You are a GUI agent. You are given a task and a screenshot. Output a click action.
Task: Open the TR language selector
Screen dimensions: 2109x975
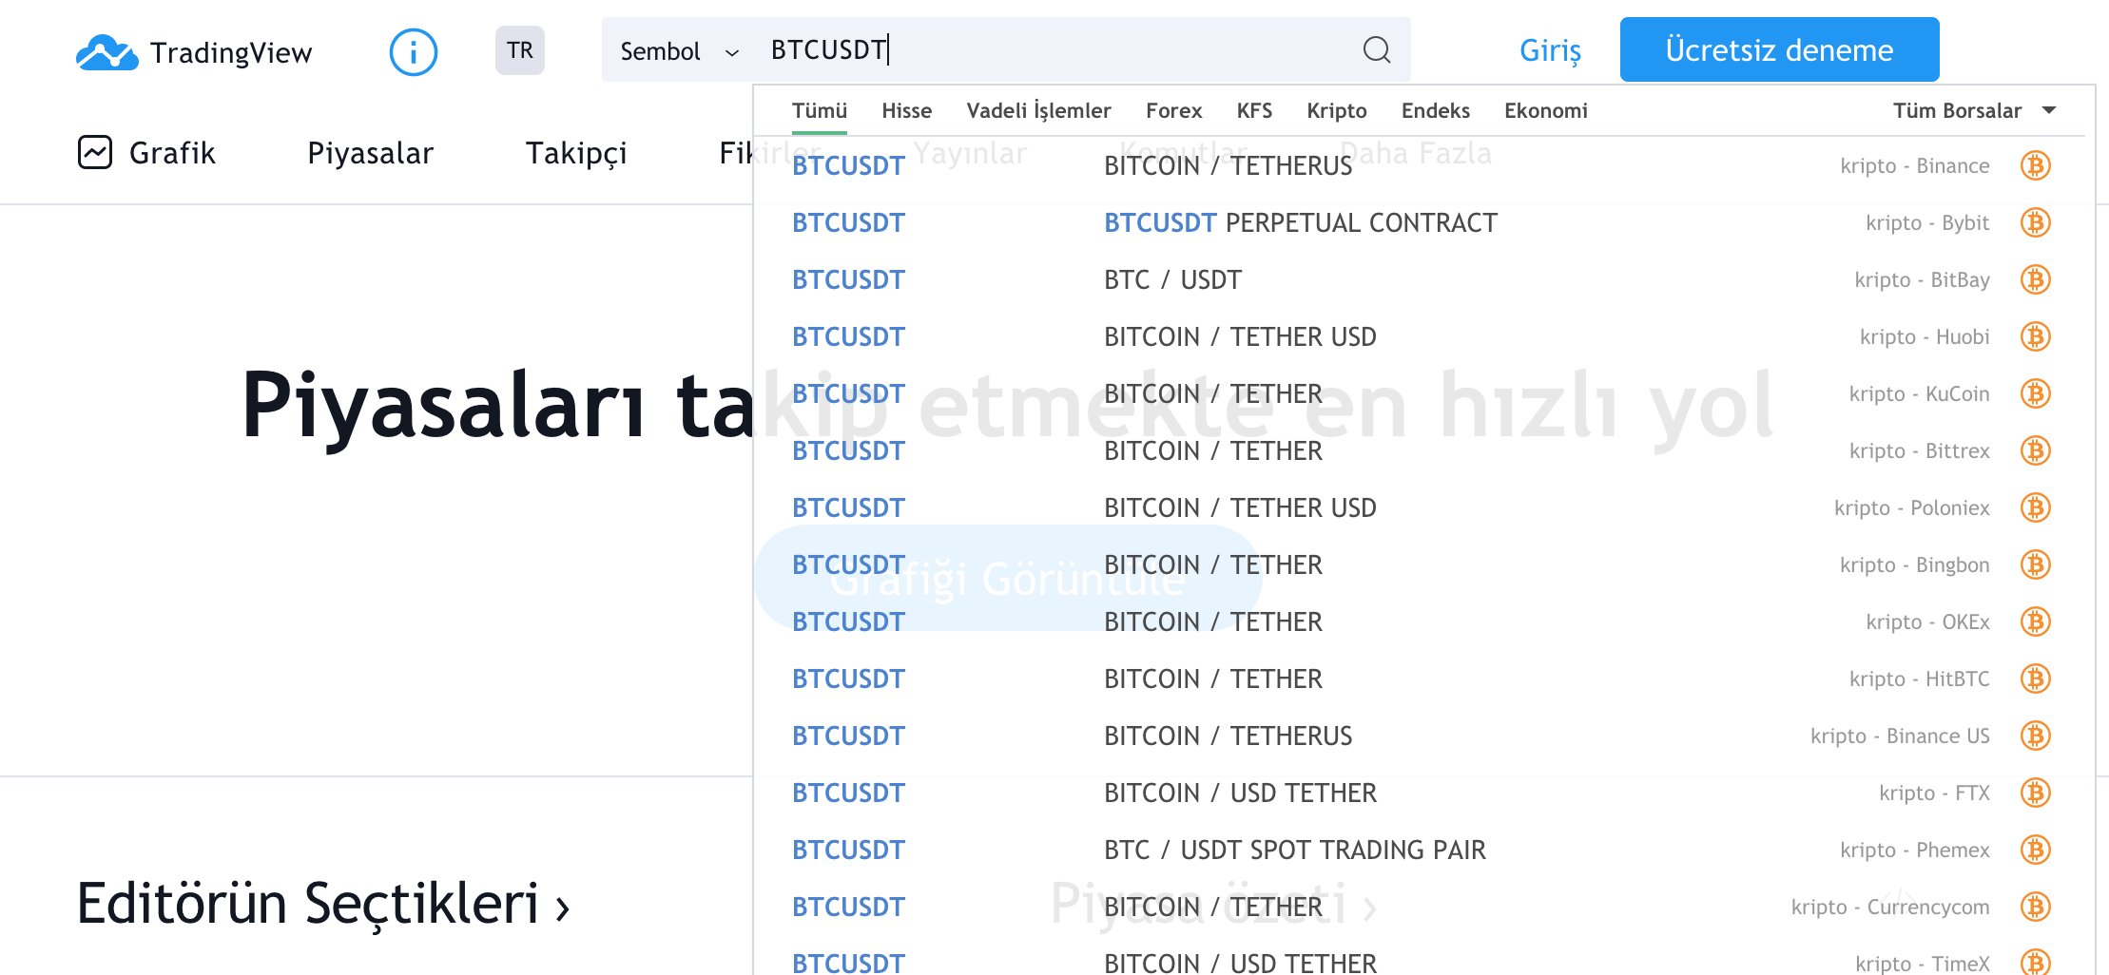pyautogui.click(x=520, y=50)
